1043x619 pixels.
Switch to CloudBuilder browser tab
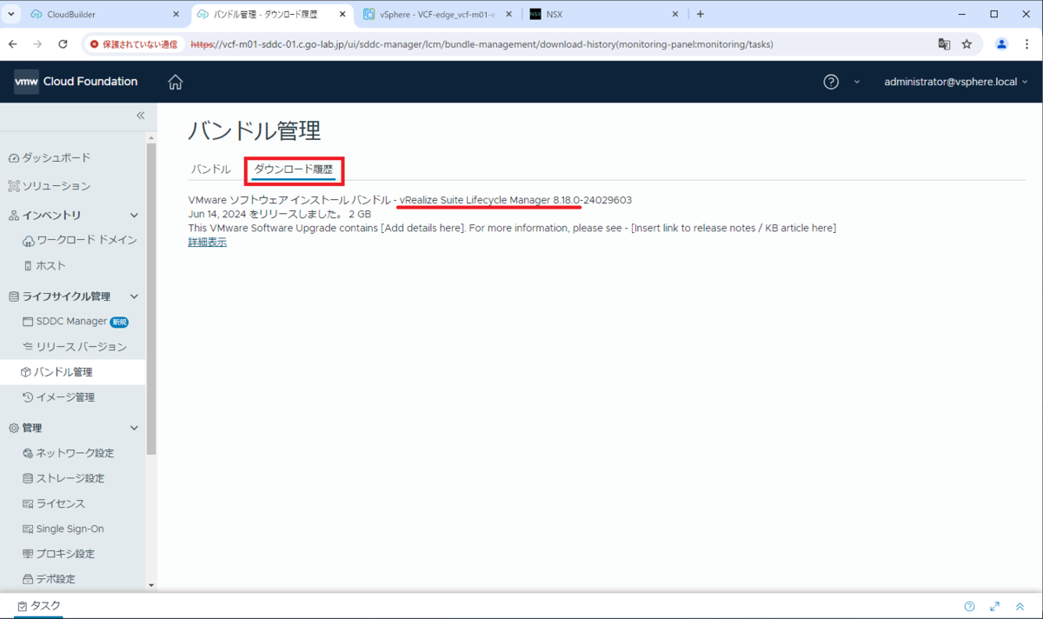pyautogui.click(x=102, y=14)
